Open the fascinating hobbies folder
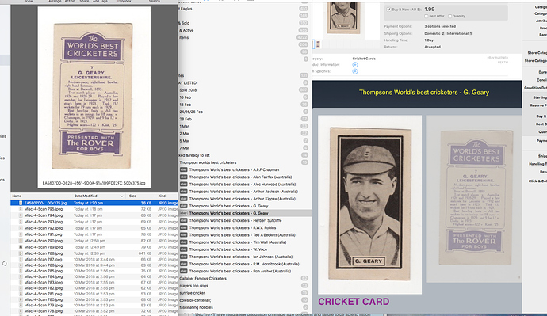Viewport: 547px width, 316px height. click(196, 307)
